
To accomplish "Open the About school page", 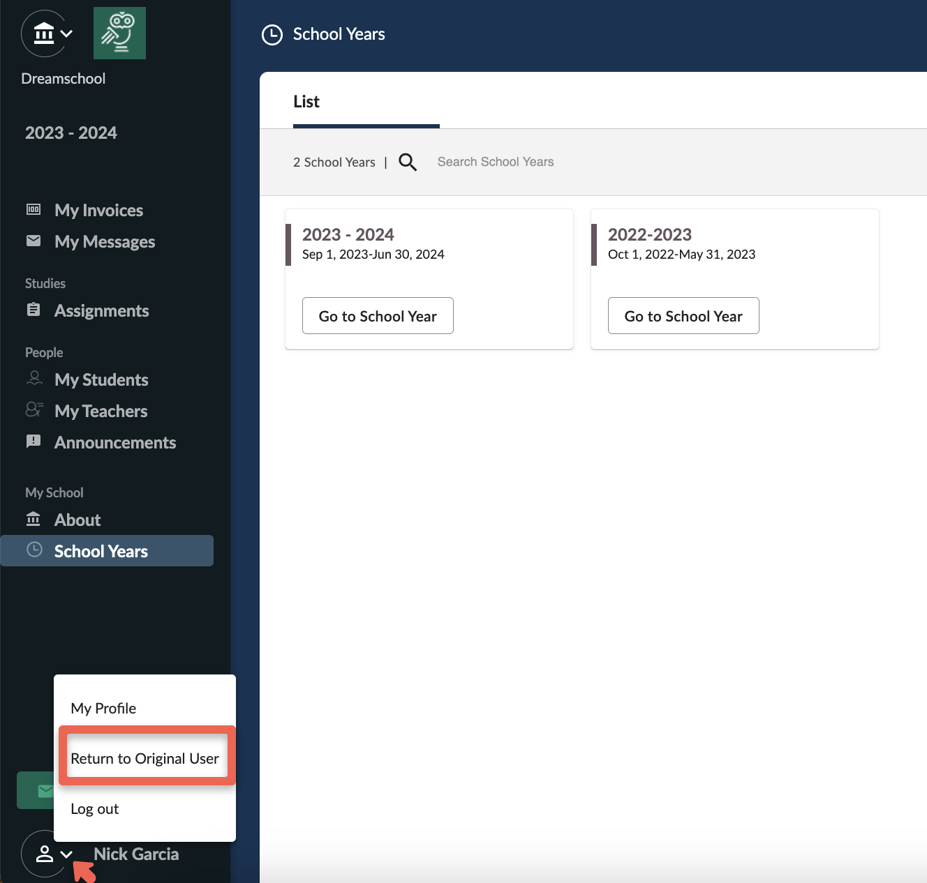I will point(77,520).
